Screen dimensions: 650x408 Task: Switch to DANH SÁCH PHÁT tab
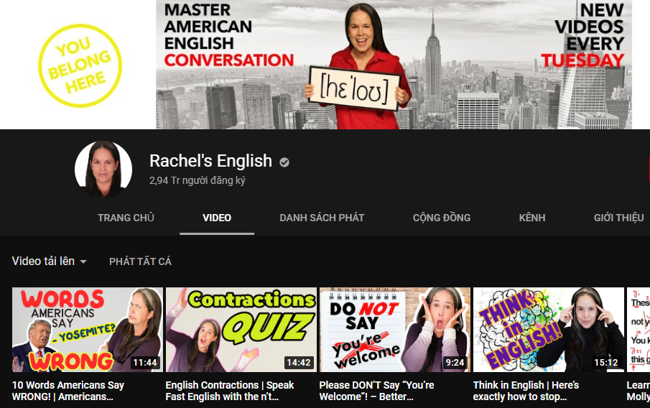(x=322, y=218)
